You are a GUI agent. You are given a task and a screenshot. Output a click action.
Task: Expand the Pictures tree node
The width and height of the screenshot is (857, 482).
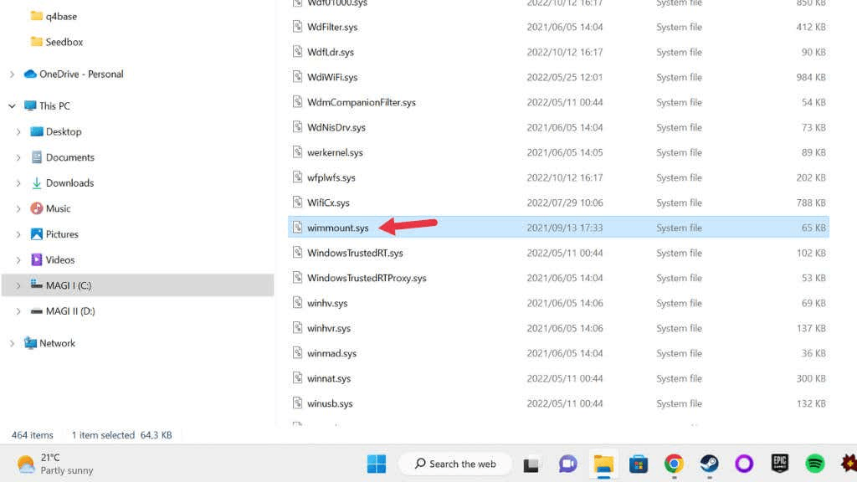pos(18,234)
